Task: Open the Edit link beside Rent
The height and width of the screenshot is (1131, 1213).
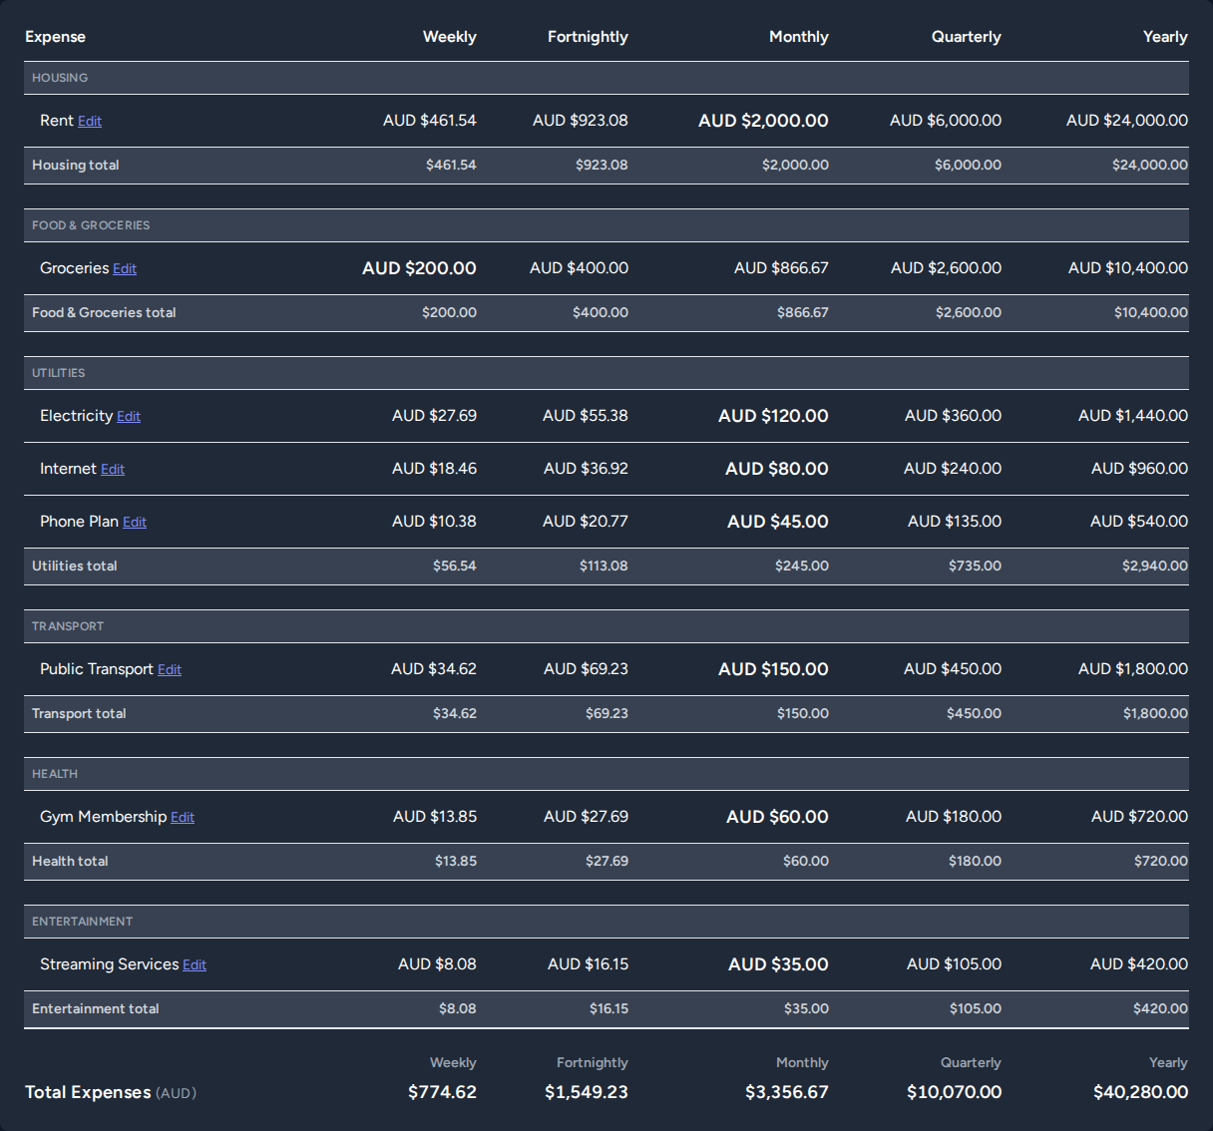Action: [x=90, y=121]
